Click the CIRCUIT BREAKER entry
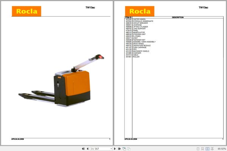The width and height of the screenshot is (227, 151). coord(140,23)
